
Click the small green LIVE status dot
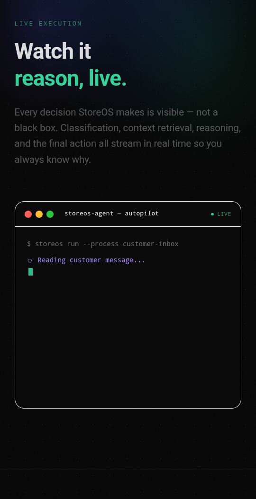point(212,214)
